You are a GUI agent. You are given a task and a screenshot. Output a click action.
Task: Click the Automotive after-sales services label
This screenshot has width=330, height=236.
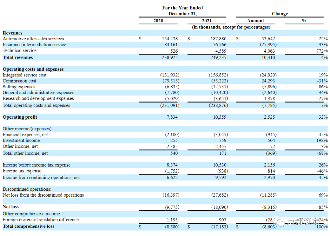point(33,39)
